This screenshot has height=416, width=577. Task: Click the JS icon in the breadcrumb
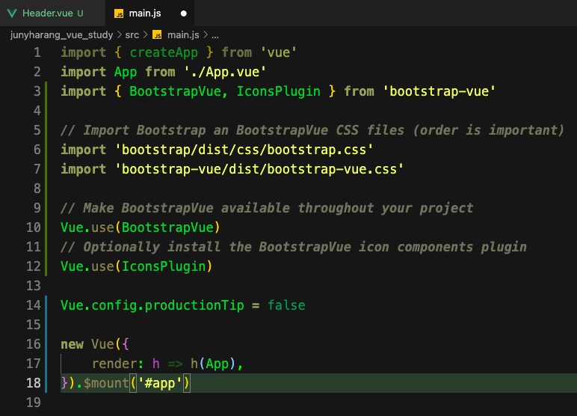click(157, 35)
